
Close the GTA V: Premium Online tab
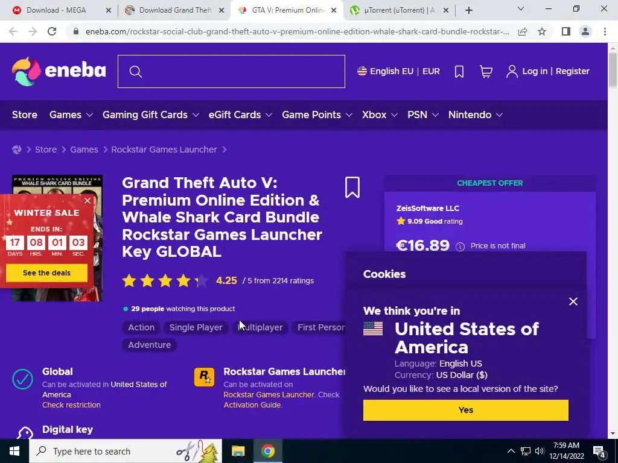[x=334, y=11]
